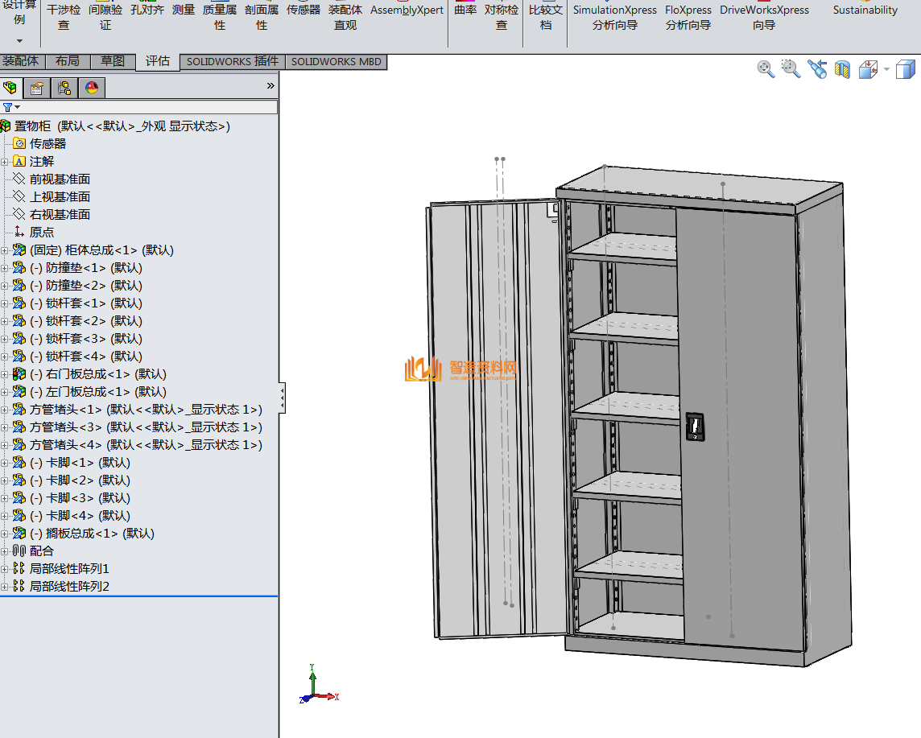Click the 质量属性 button

(219, 18)
